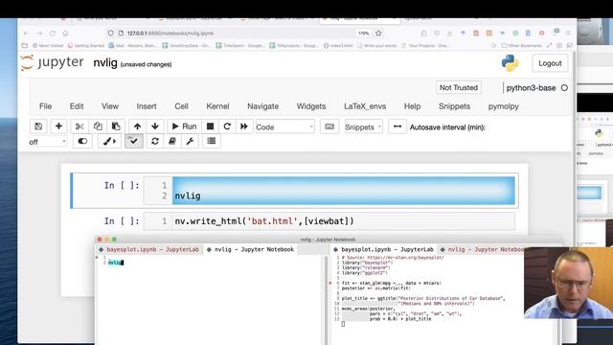Select nvlig - Jupyter Notebook tab in right pane
This screenshot has height=345, width=613.
(483, 249)
